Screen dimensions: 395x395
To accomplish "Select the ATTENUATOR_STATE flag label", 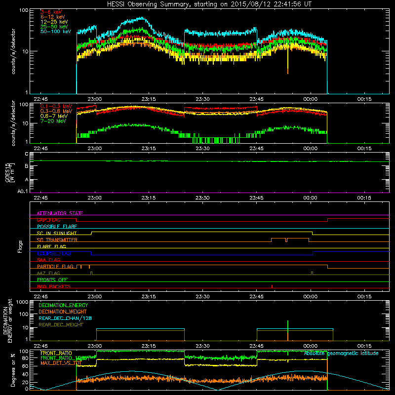I will point(60,213).
